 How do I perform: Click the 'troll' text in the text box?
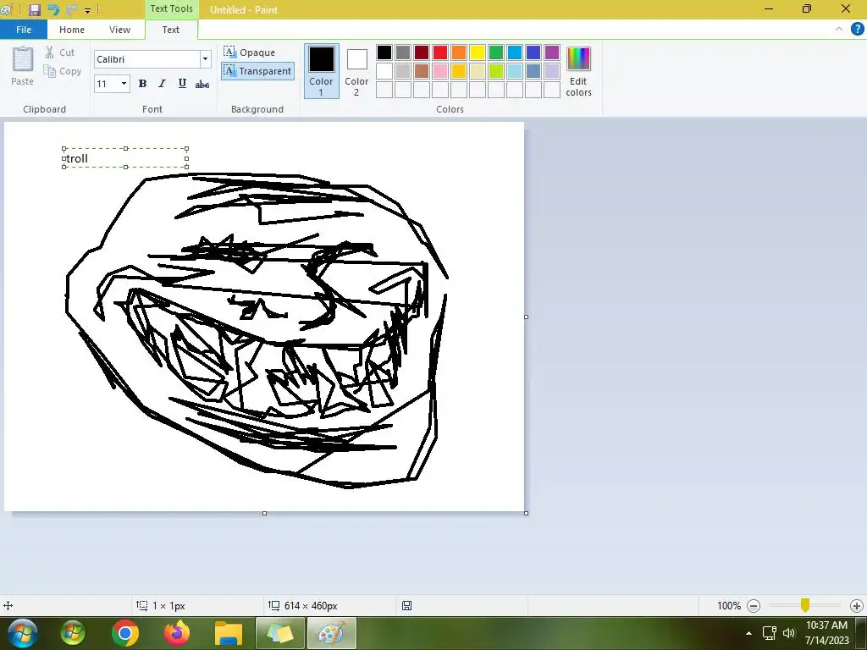77,158
